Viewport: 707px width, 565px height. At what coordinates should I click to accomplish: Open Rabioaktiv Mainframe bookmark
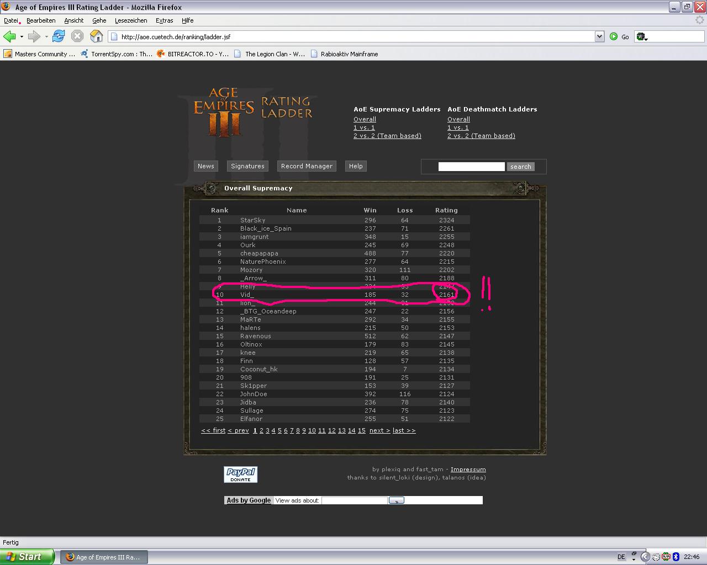(344, 54)
